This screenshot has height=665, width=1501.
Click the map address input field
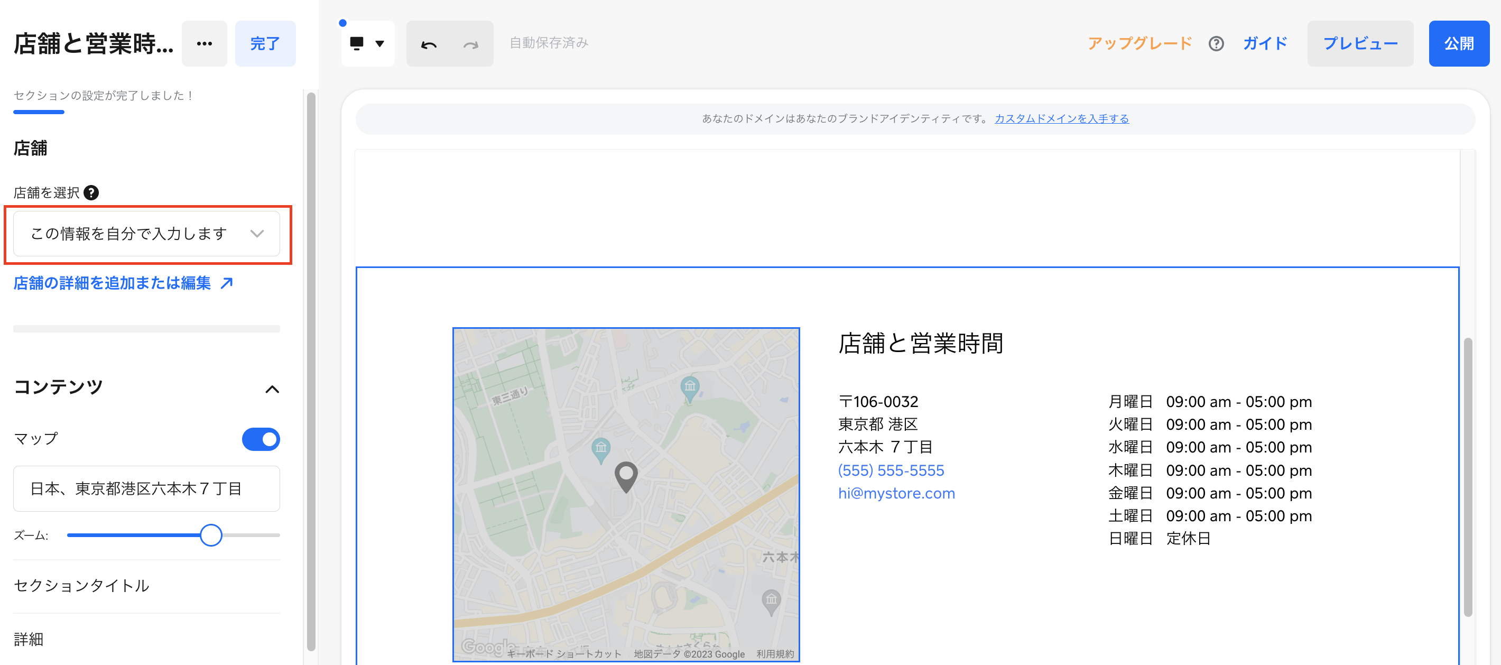click(x=147, y=488)
